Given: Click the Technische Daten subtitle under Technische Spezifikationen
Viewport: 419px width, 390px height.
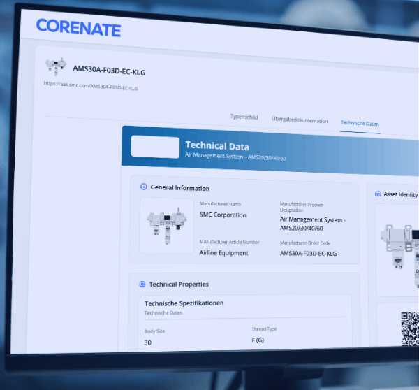Looking at the screenshot, I should click(x=163, y=312).
